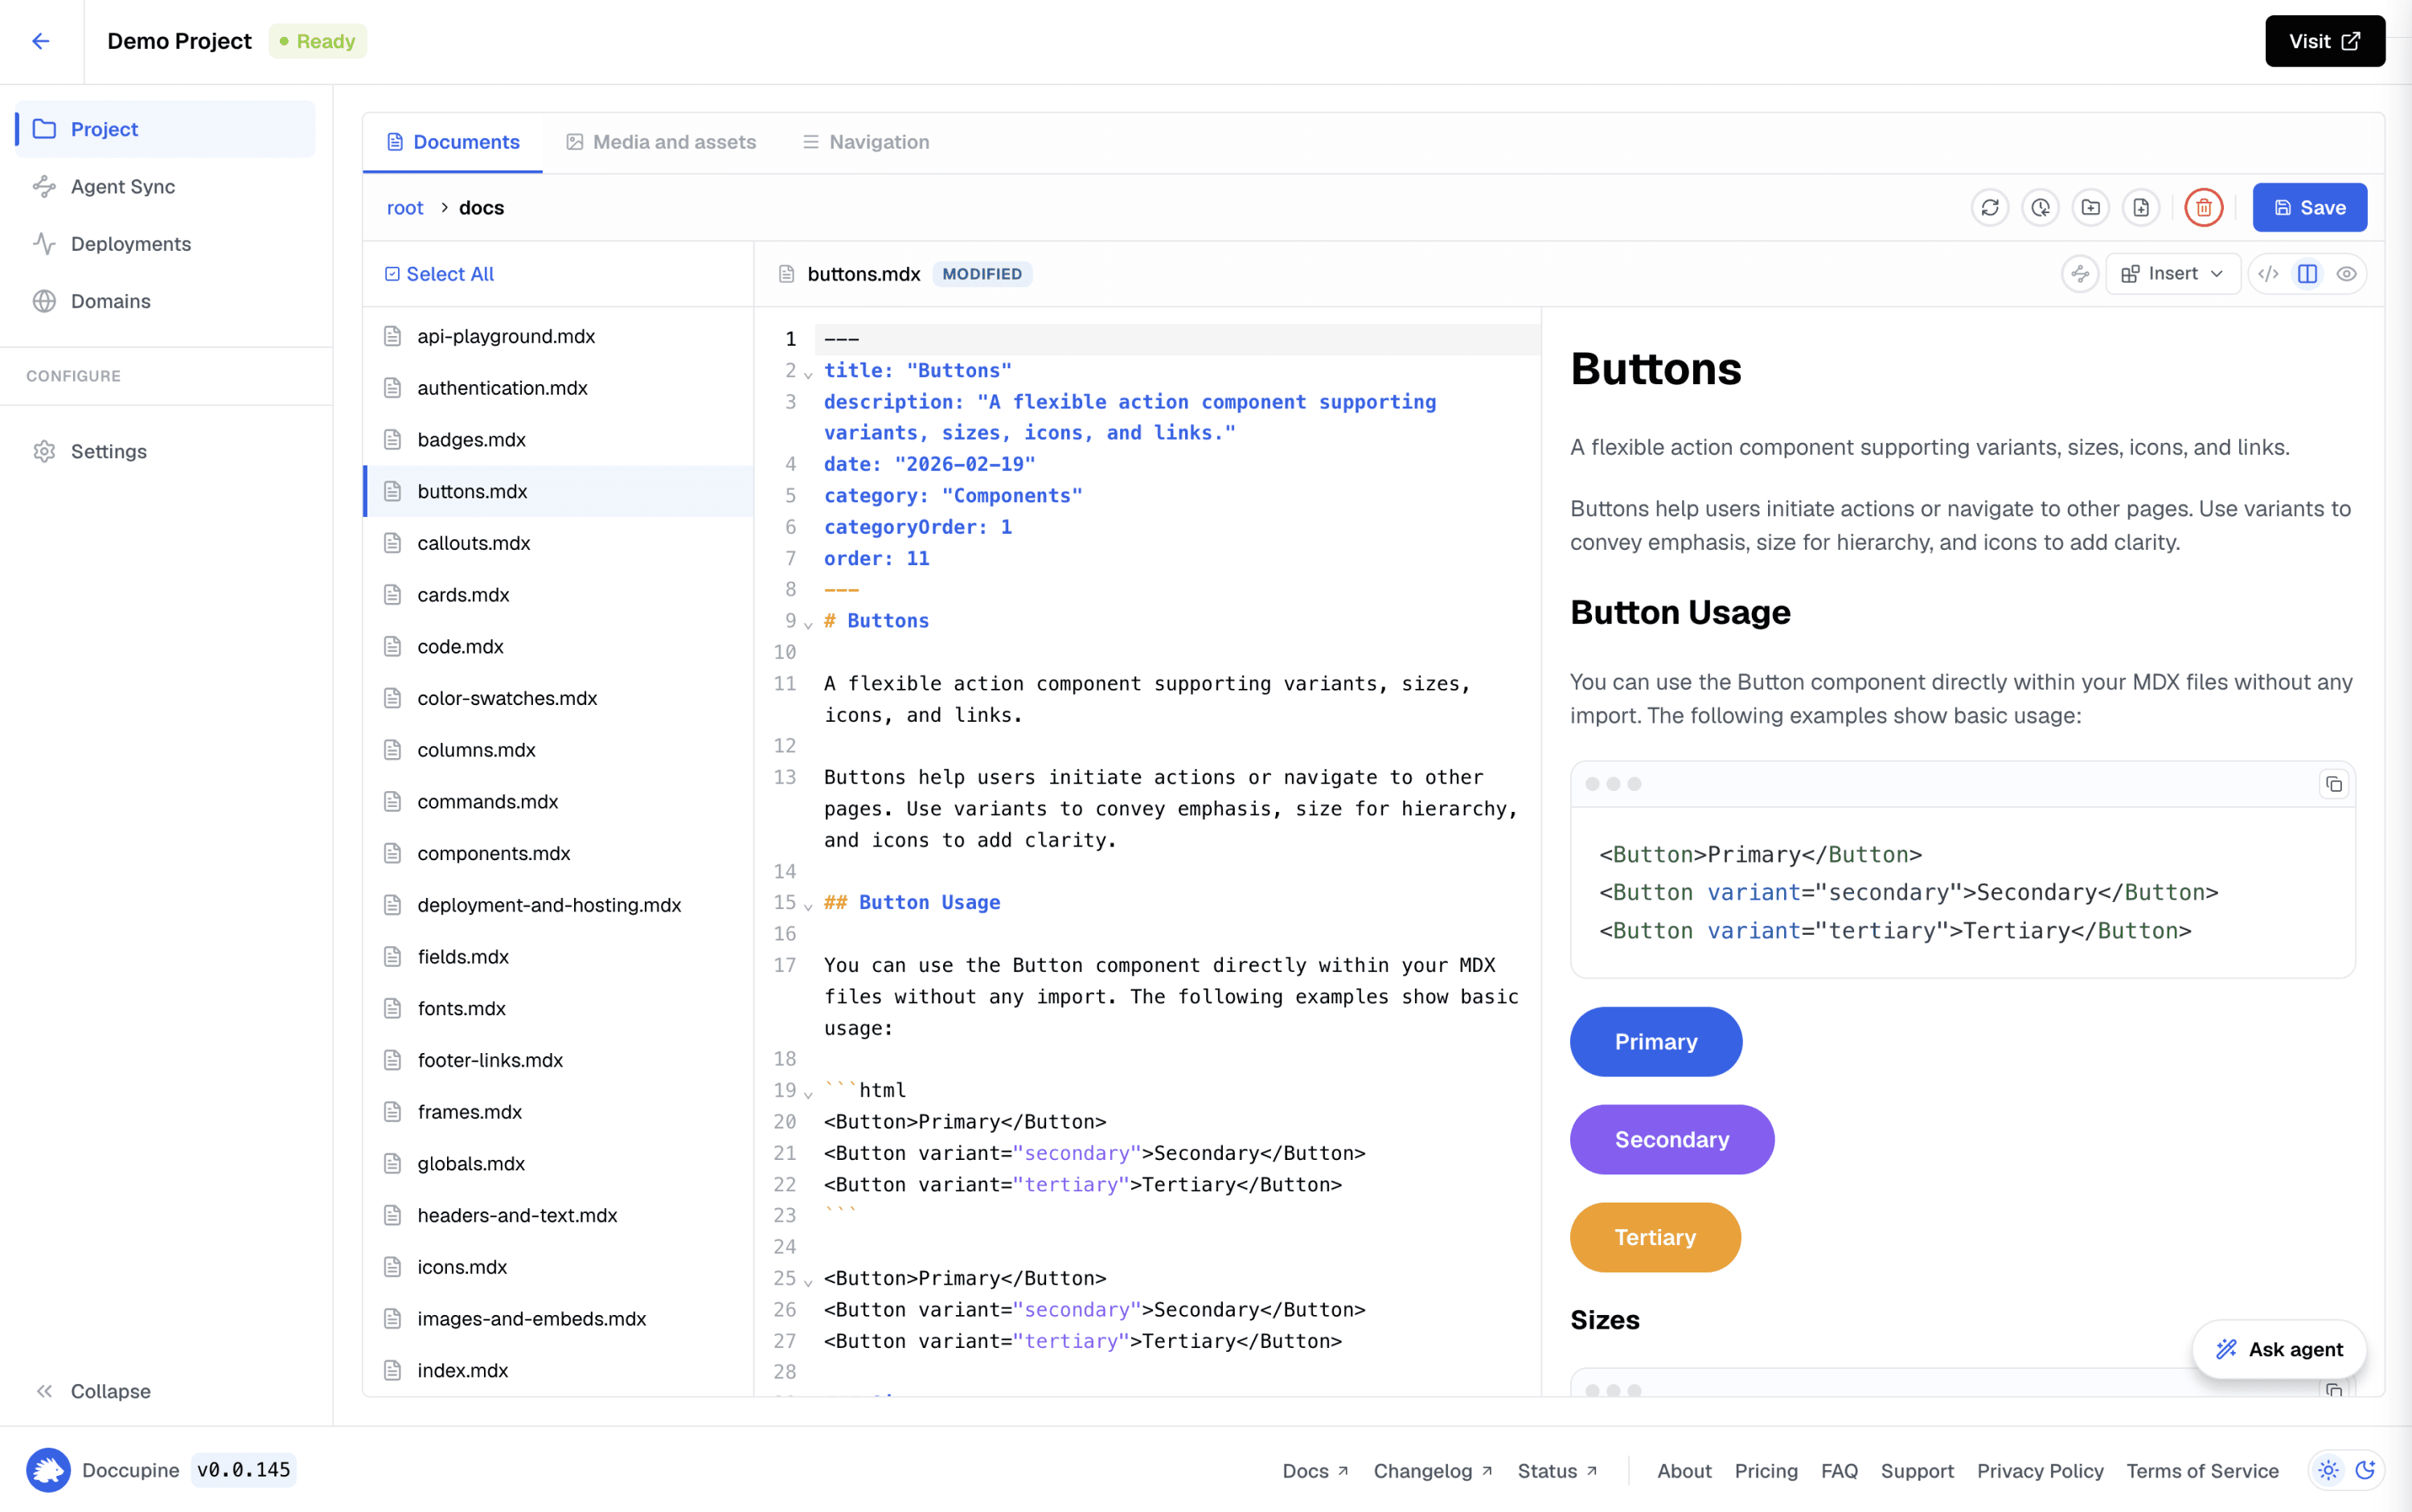The width and height of the screenshot is (2412, 1512).
Task: Open the Changelog footer link
Action: tap(1433, 1470)
